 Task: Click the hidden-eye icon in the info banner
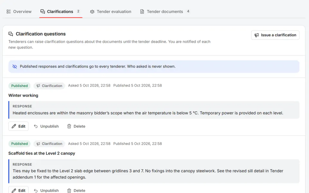15,66
